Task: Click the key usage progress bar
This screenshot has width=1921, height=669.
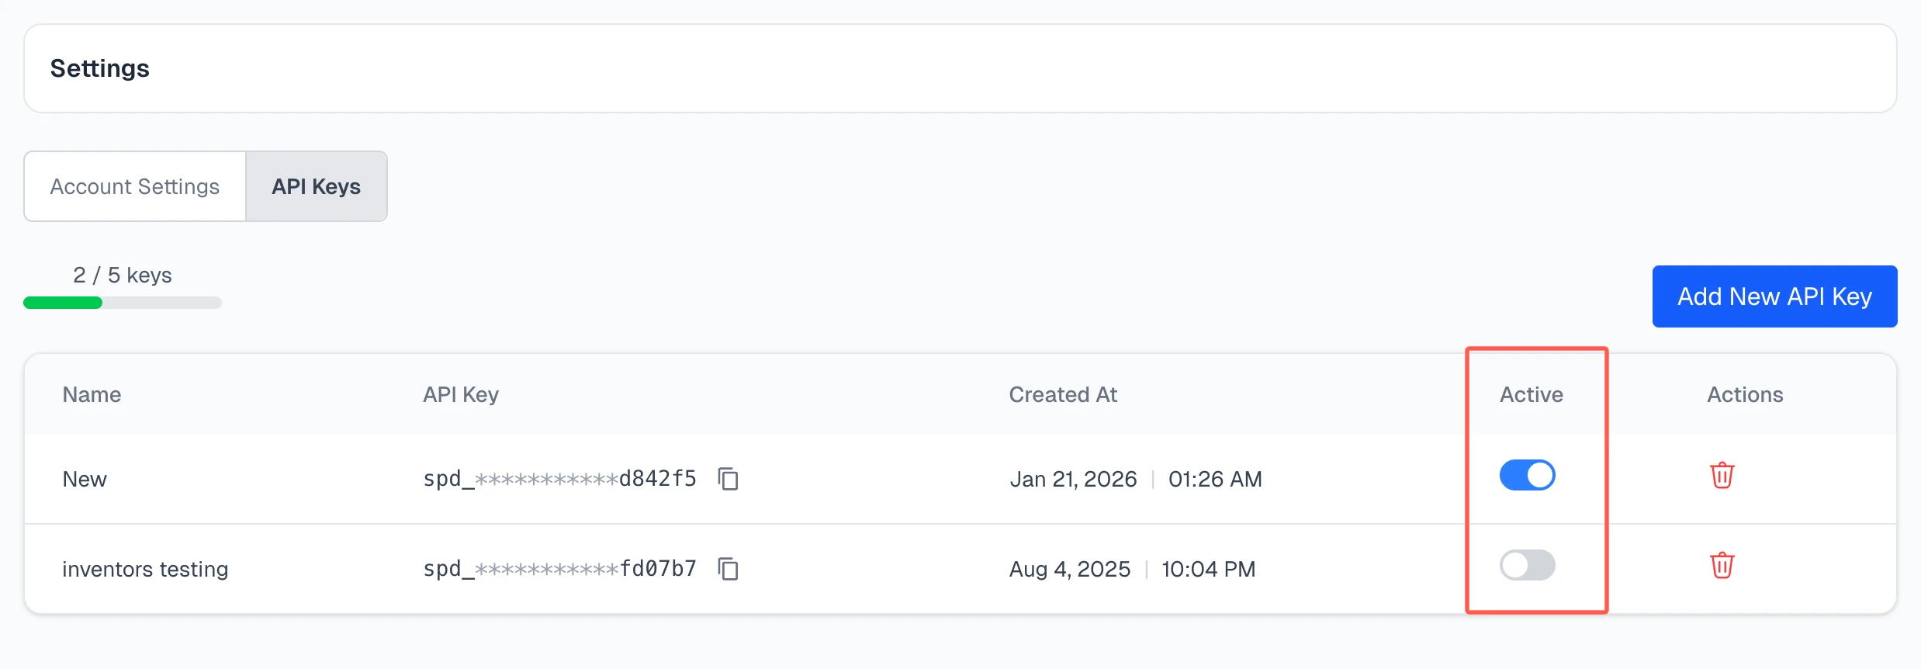Action: 122,303
